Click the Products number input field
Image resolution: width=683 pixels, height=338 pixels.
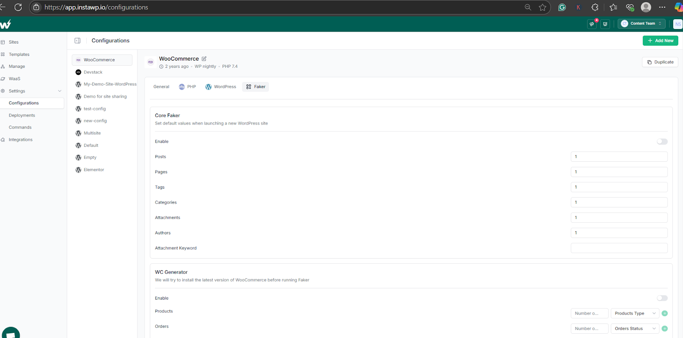click(590, 313)
